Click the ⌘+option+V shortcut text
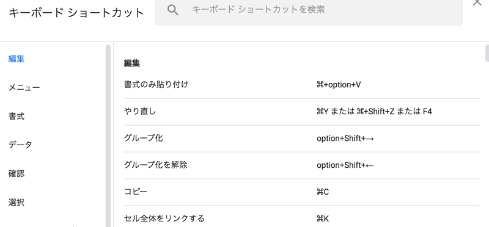This screenshot has width=489, height=227. click(x=339, y=85)
